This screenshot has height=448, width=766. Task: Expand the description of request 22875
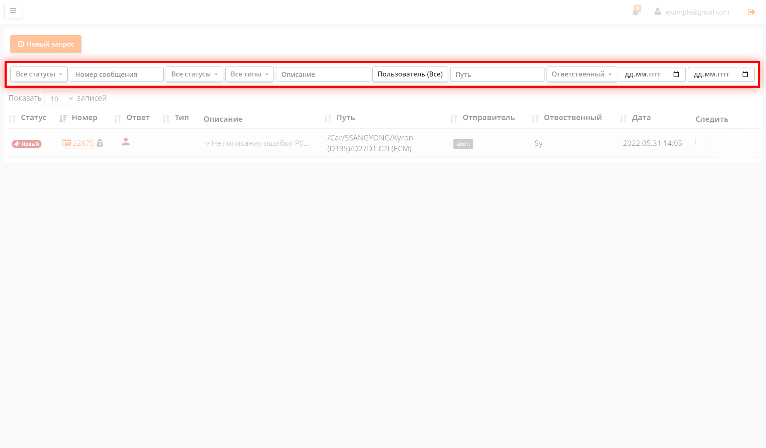click(x=207, y=143)
